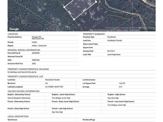Select the Parcel ID/Tax ID number value

tap(36, 53)
